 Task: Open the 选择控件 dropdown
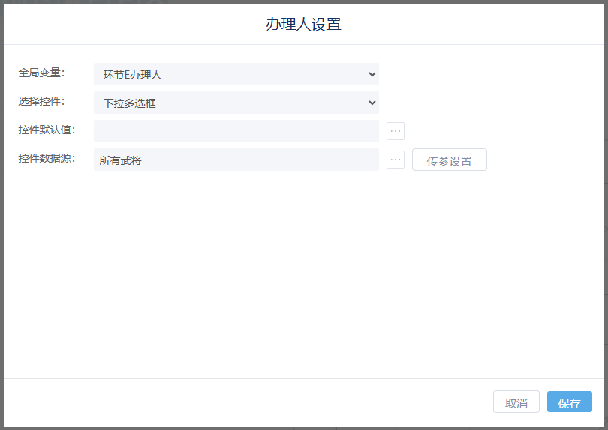[x=236, y=103]
